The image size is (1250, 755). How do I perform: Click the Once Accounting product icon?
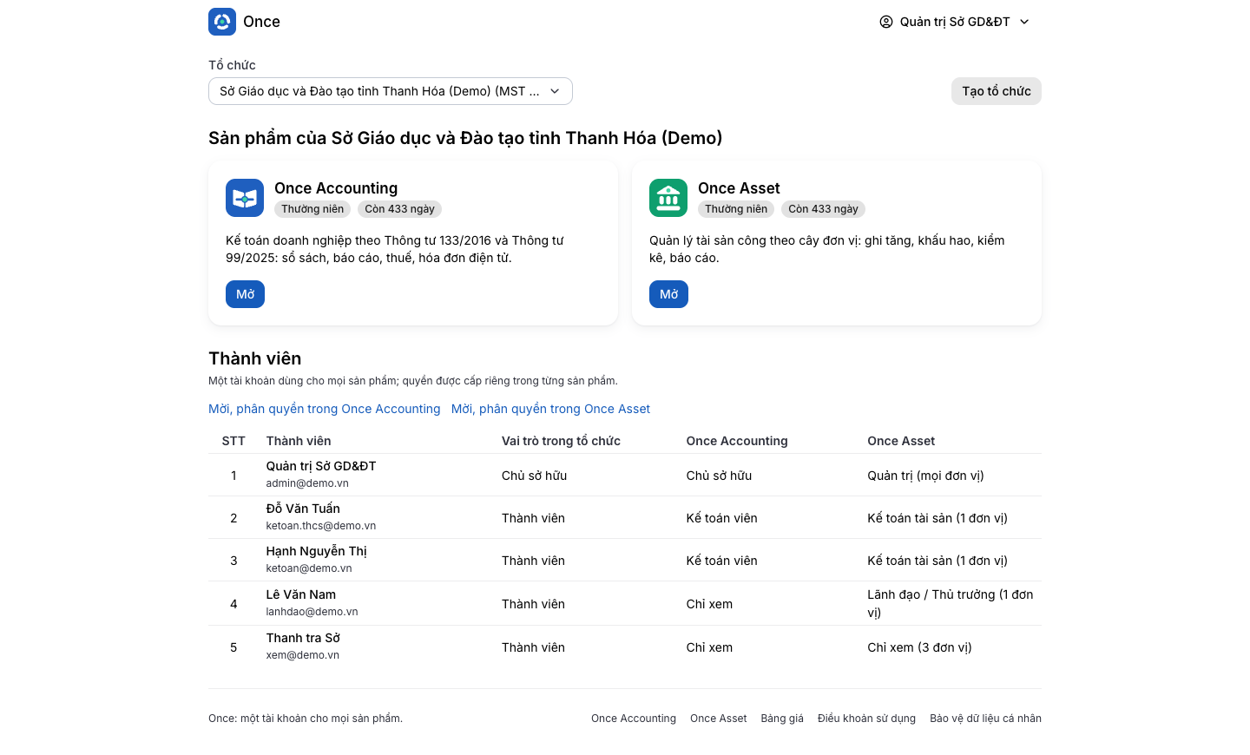point(245,198)
